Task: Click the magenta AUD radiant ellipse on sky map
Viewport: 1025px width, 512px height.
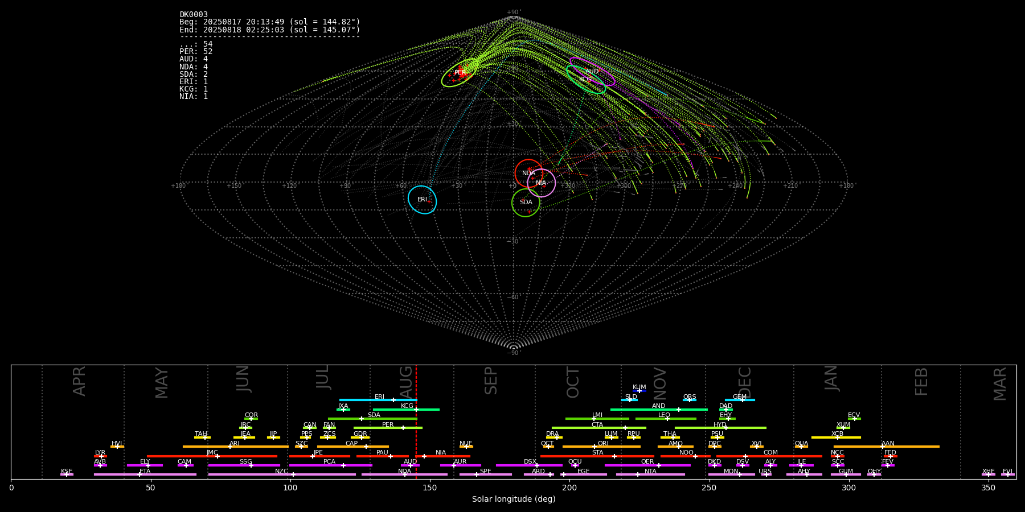Action: [x=592, y=72]
